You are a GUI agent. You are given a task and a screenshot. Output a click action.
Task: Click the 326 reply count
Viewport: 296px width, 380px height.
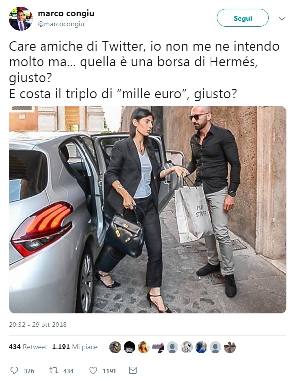pos(29,371)
